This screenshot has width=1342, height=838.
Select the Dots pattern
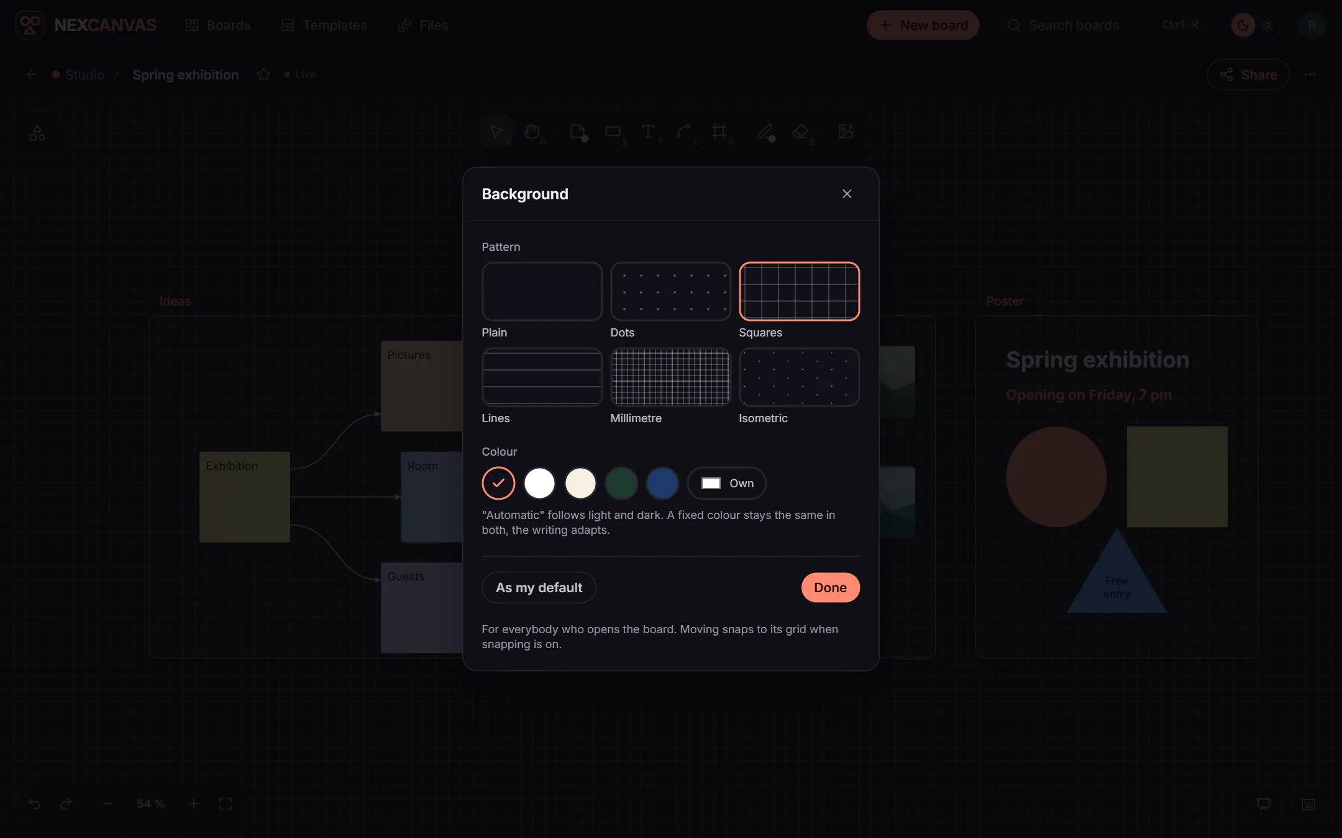pos(670,291)
